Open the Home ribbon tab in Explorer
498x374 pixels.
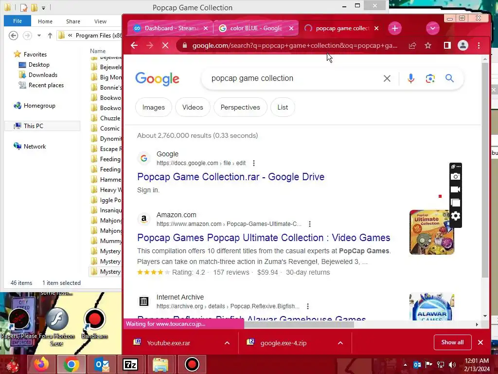click(x=45, y=21)
